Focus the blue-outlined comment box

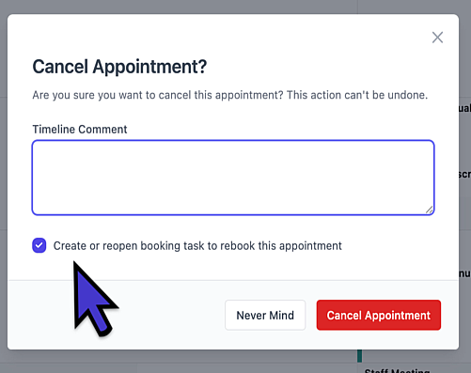[x=233, y=178]
